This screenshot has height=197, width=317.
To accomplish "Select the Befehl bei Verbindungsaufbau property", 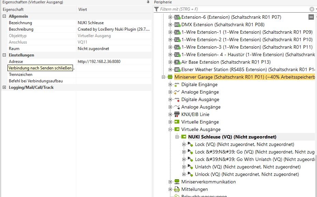I will (35, 81).
